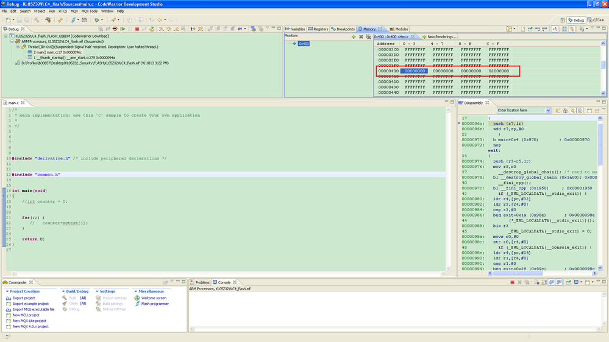The width and height of the screenshot is (609, 342).
Task: Click the Step Over icon in the Debug view
Action: click(169, 29)
